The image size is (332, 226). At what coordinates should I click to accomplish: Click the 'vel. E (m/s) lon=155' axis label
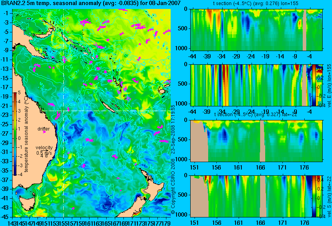click(329, 86)
